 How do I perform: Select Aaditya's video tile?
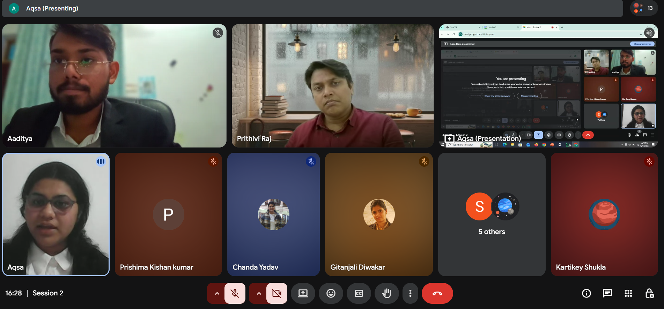coord(114,85)
